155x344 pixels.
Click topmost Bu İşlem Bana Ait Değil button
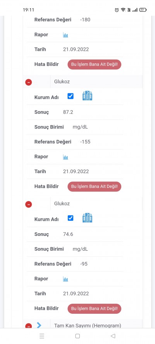point(95,64)
